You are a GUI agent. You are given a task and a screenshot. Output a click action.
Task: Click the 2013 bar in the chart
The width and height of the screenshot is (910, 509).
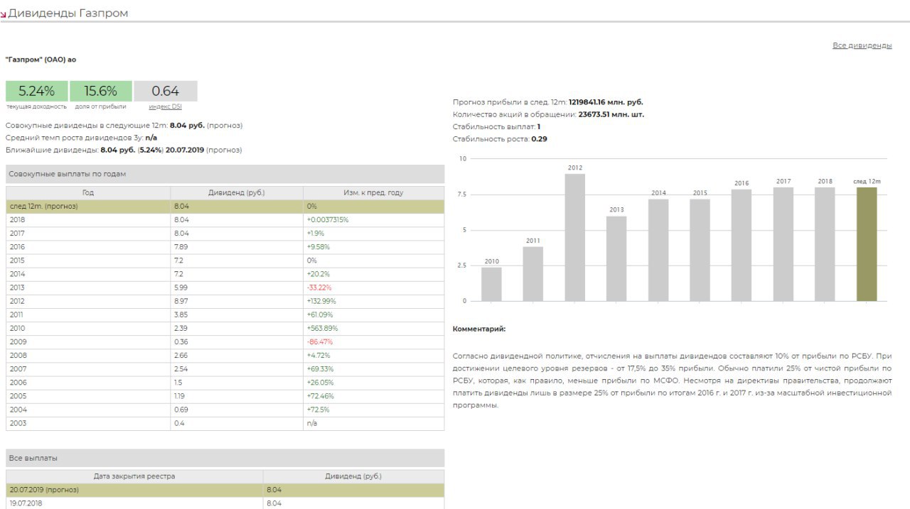click(616, 258)
